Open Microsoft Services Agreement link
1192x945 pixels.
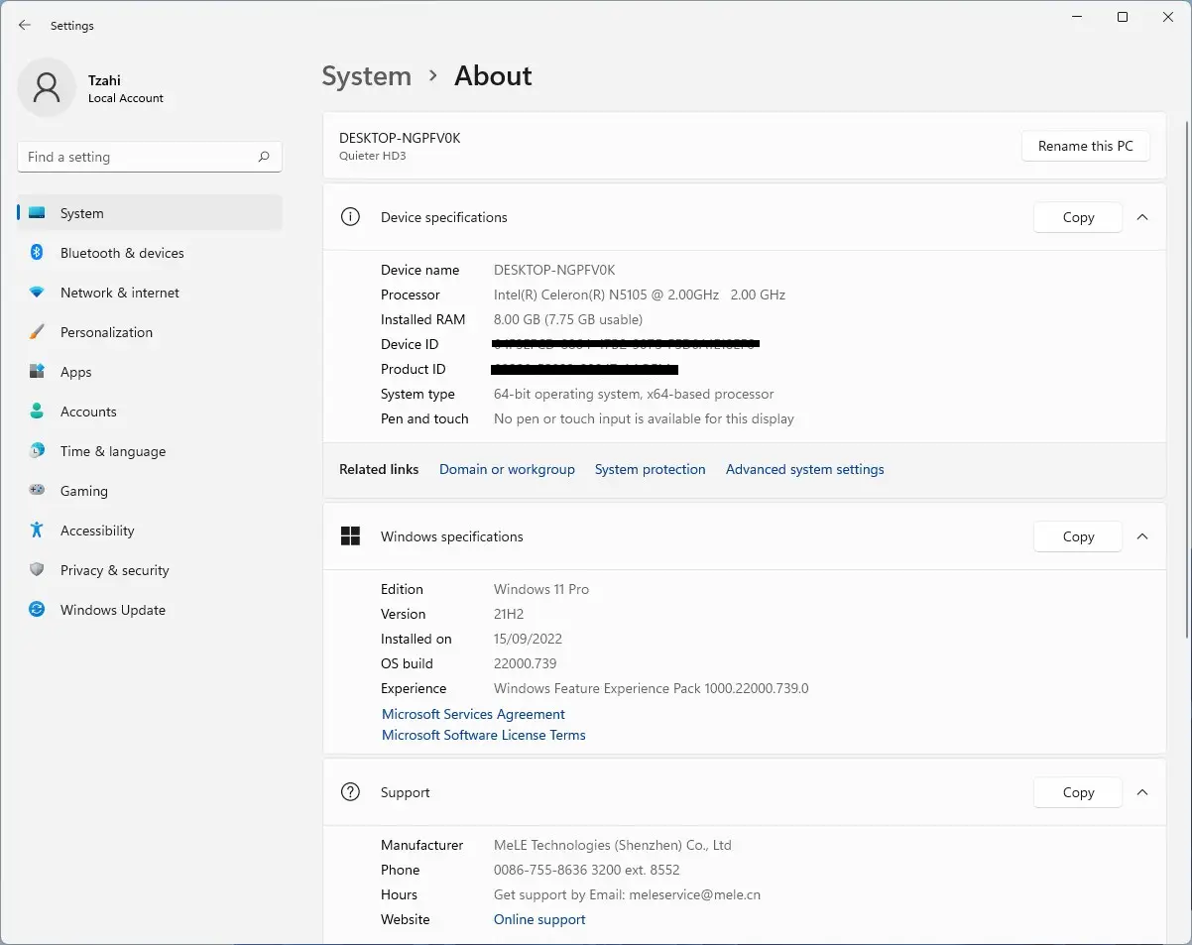click(473, 714)
